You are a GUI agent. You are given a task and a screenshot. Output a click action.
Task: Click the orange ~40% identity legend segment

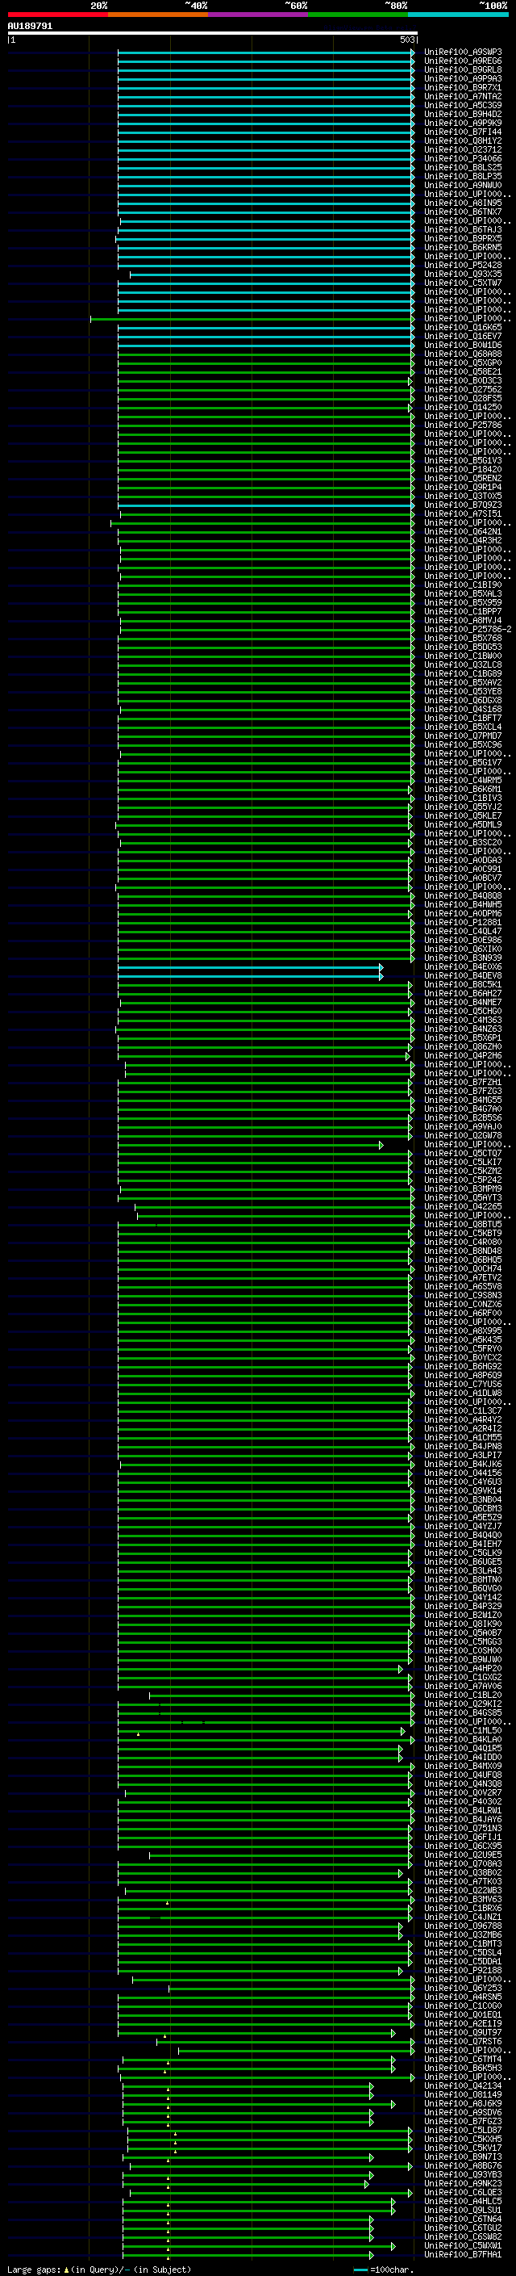(158, 15)
